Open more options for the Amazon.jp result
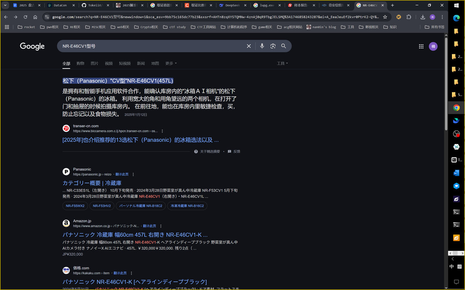The image size is (465, 290). (161, 226)
